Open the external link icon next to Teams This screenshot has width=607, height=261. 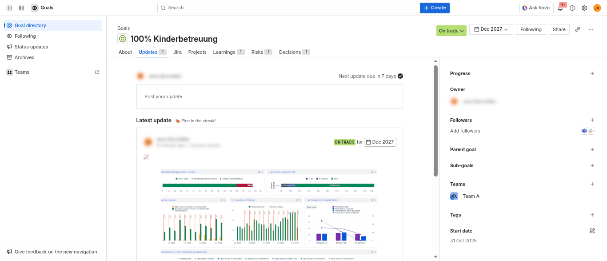click(97, 72)
